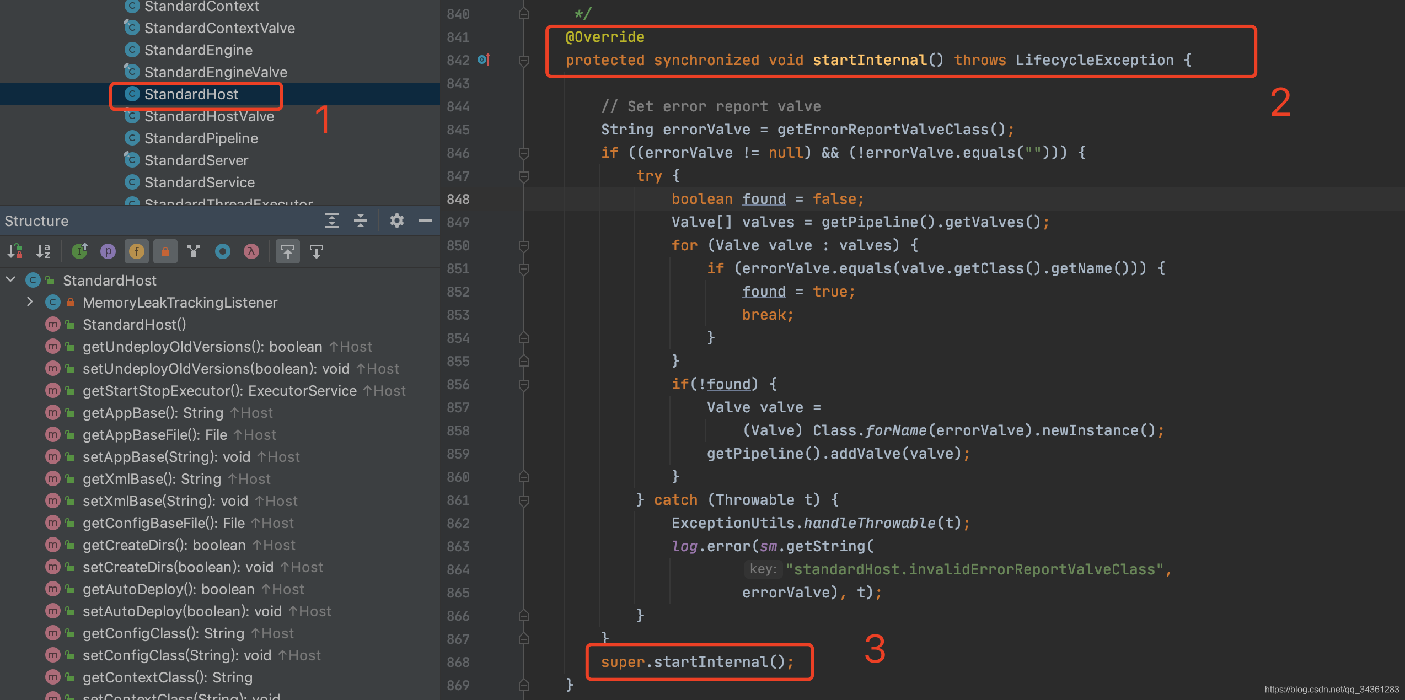The height and width of the screenshot is (700, 1405).
Task: Select StandardEngine class in project tree
Action: click(199, 50)
